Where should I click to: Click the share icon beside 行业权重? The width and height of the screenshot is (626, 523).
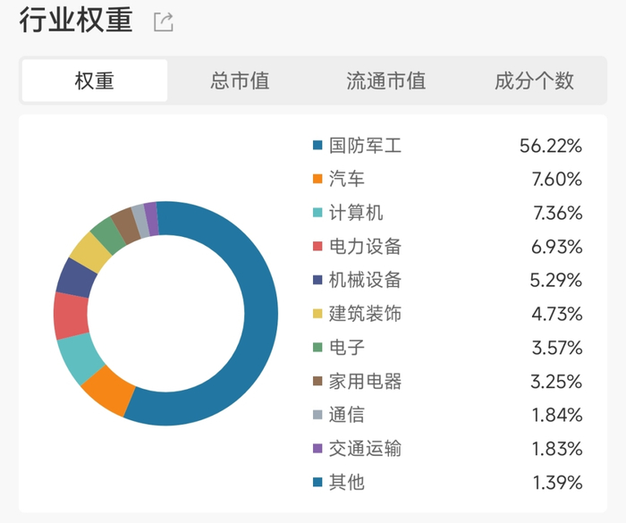163,22
